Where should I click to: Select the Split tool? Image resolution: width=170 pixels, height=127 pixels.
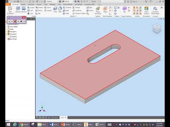pyautogui.click(x=89, y=7)
